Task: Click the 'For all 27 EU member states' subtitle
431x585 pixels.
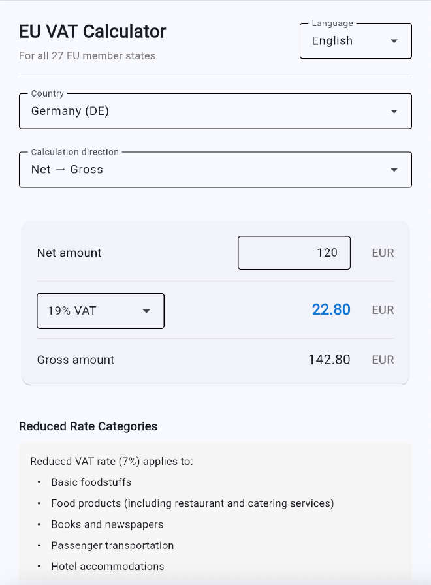Action: pos(86,55)
